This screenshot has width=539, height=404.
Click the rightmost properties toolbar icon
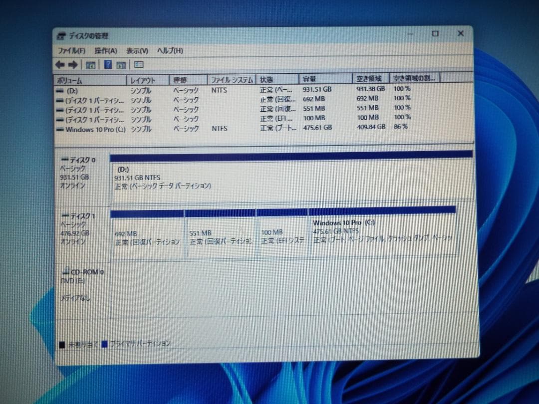point(138,65)
